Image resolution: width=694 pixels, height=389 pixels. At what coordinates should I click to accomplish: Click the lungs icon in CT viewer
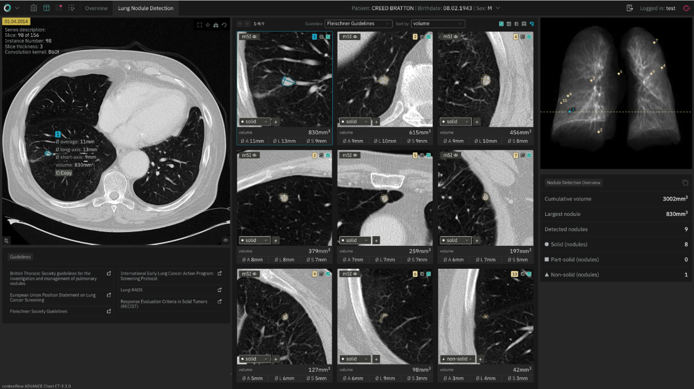[x=216, y=25]
